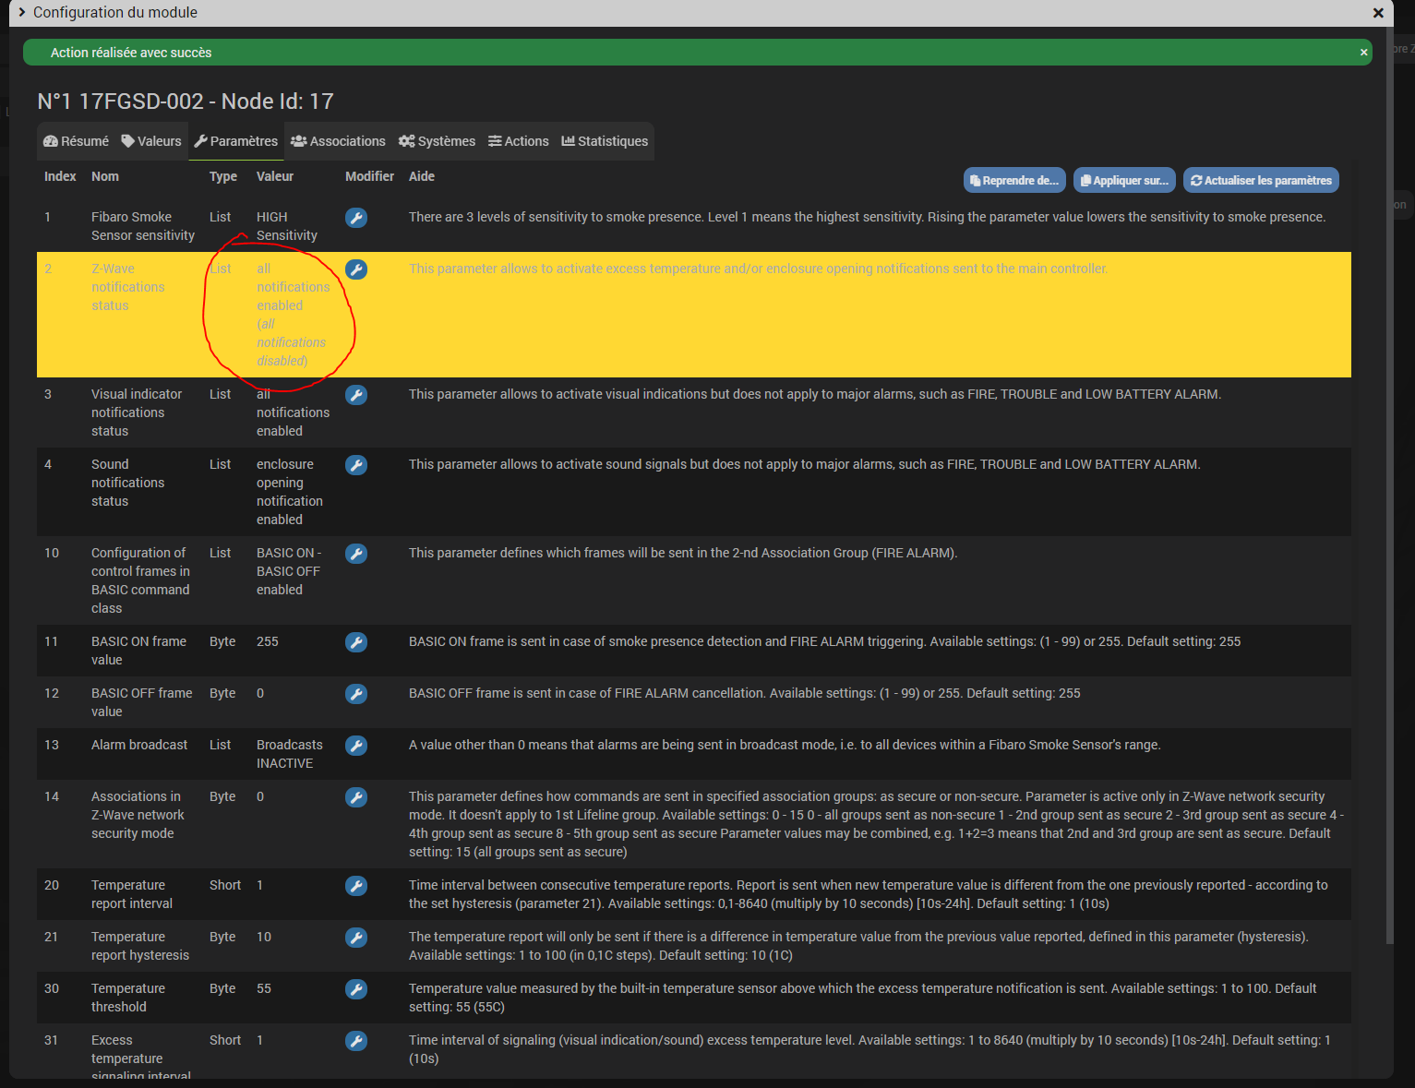The width and height of the screenshot is (1415, 1088).
Task: Open Sound notifications status modify wrench
Action: coord(355,465)
